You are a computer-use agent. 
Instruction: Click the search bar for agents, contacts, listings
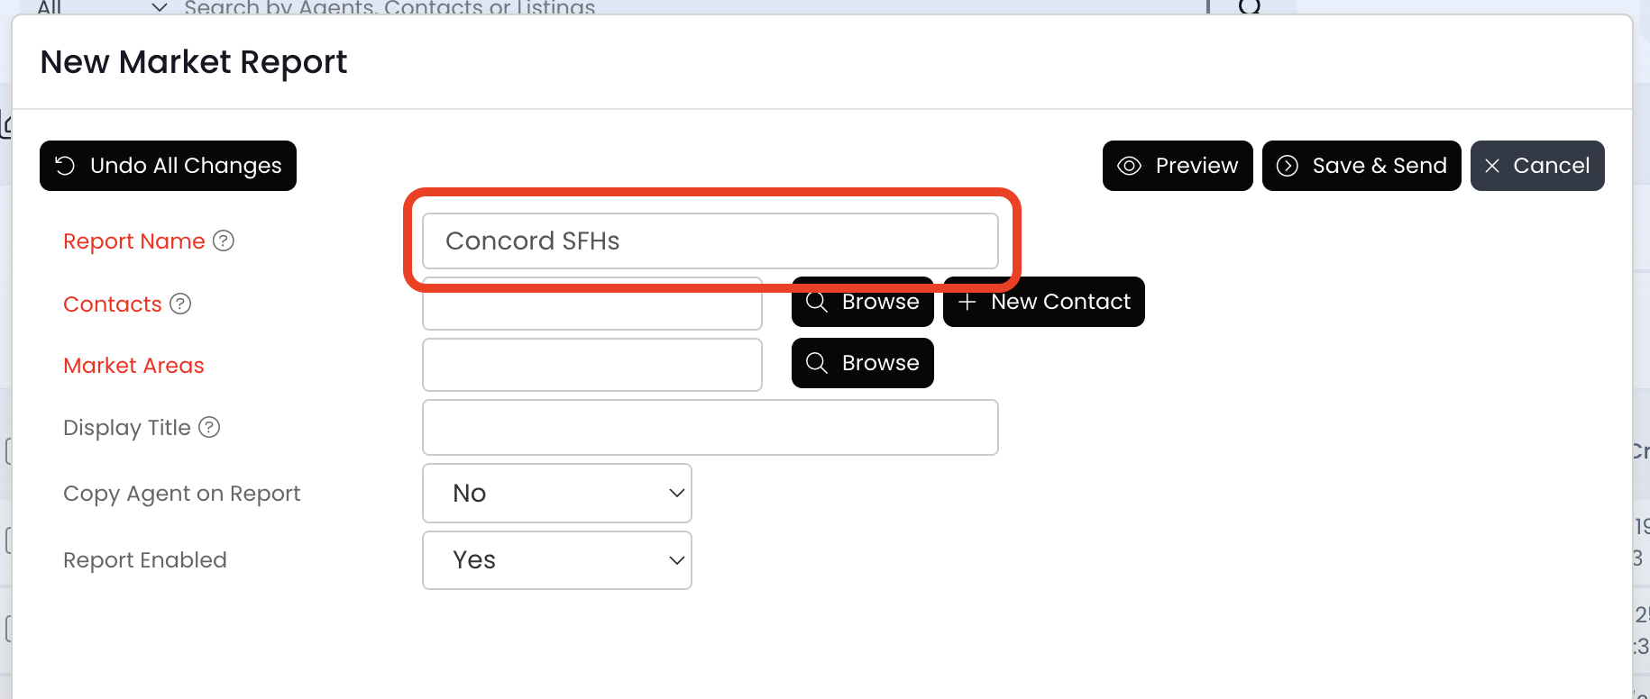click(631, 7)
